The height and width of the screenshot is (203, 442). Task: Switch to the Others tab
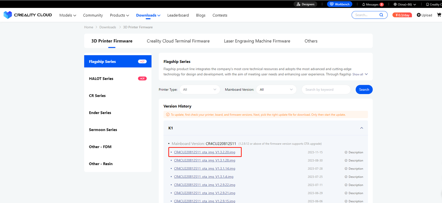click(x=311, y=41)
